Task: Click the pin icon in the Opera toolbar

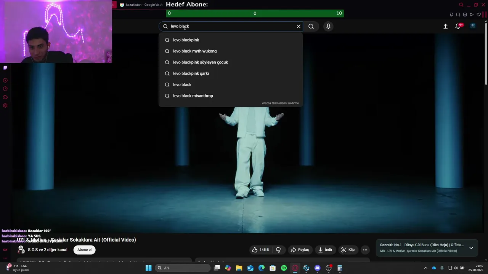Action: click(451, 14)
